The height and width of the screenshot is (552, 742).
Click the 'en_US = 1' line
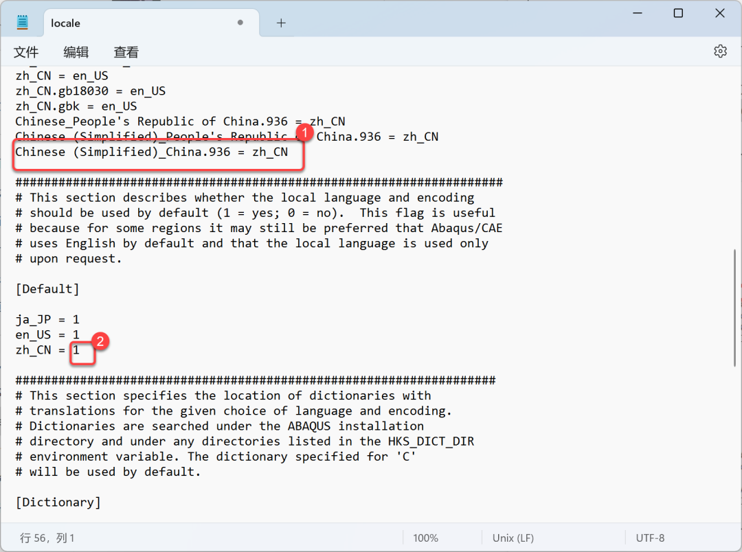[x=47, y=334]
